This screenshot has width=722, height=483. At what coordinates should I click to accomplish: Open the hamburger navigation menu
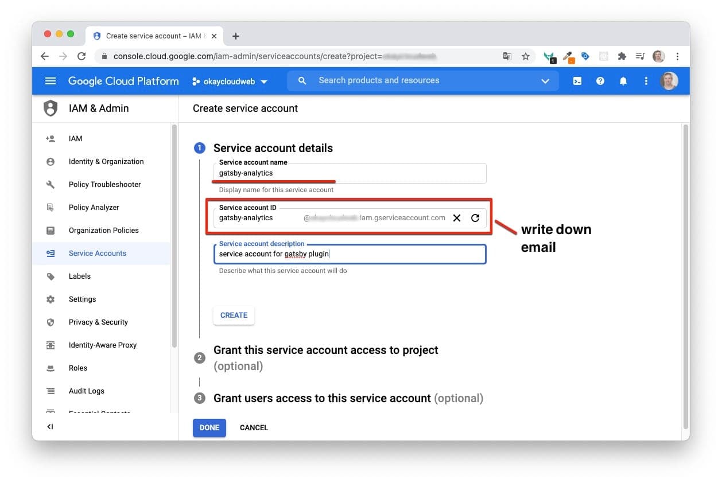click(51, 81)
